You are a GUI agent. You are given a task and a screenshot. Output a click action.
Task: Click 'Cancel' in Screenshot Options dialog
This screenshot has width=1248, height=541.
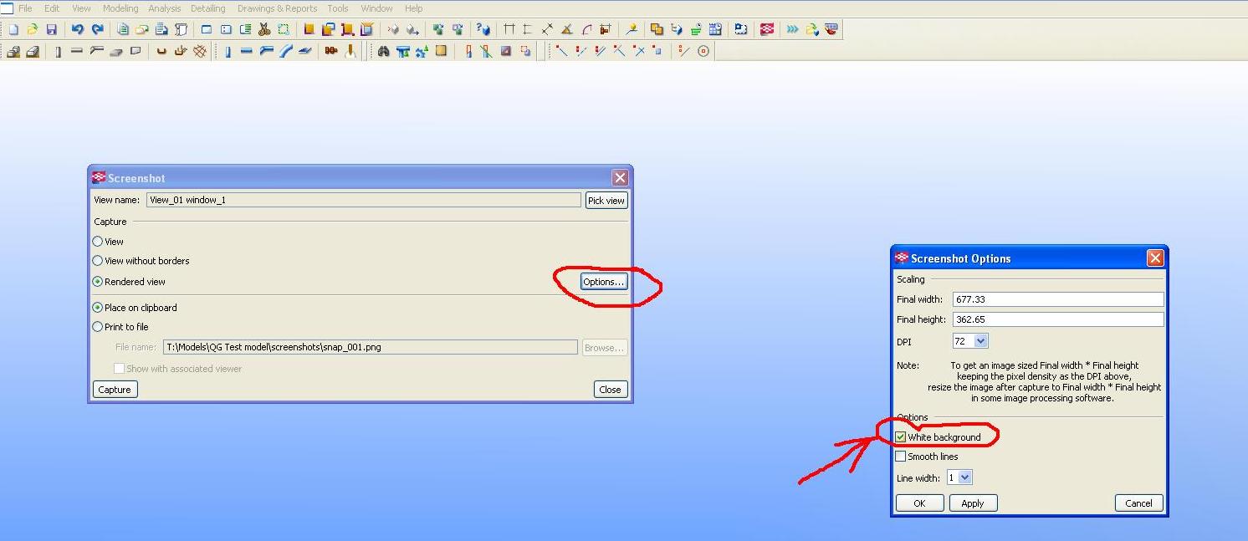(1138, 503)
